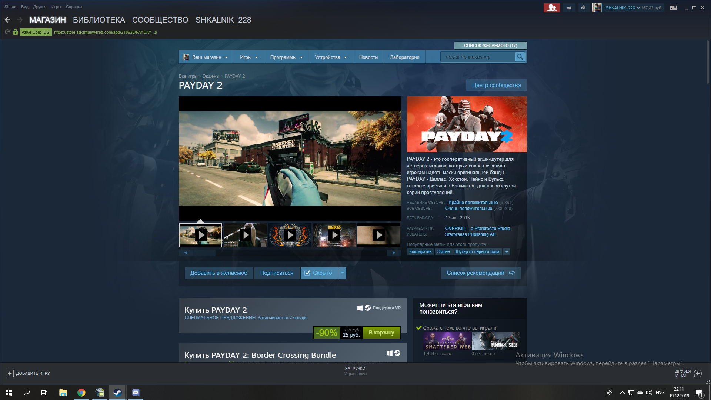Click the green SSL lock icon
Screen dimensions: 711x400
15,32
